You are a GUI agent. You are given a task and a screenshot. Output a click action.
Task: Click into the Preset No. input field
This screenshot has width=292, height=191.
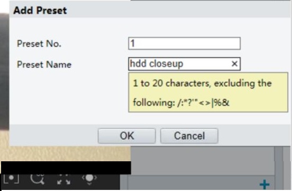pos(185,44)
